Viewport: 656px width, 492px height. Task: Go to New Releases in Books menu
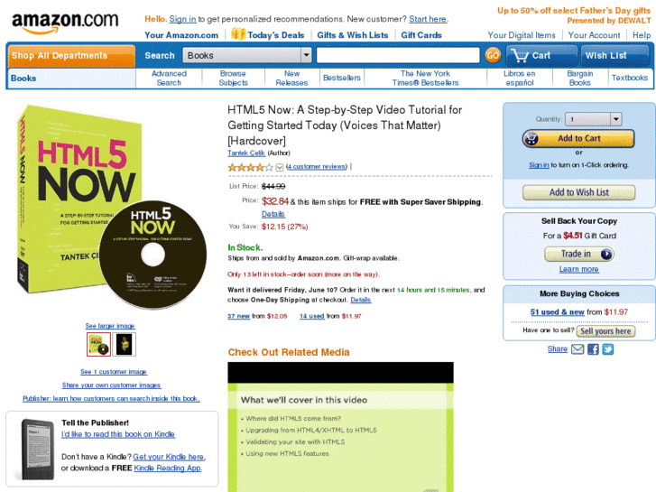[291, 79]
